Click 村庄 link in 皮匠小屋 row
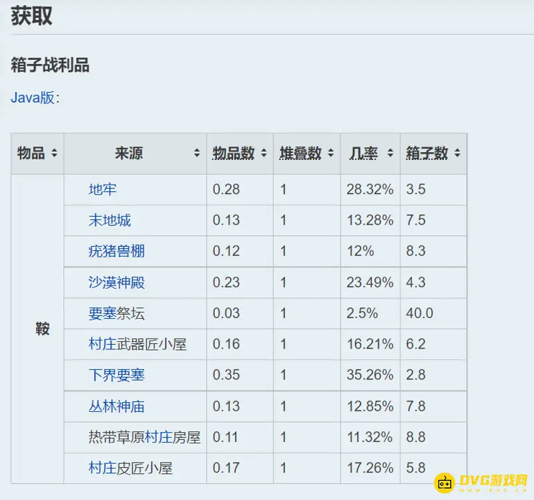Image resolution: width=534 pixels, height=500 pixels. [x=102, y=468]
